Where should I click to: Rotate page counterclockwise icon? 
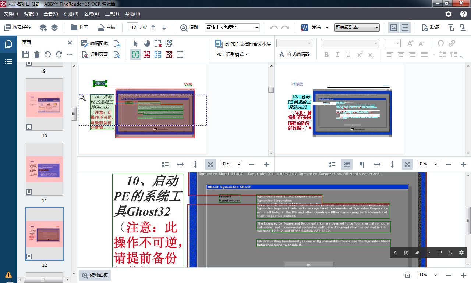pyautogui.click(x=48, y=54)
